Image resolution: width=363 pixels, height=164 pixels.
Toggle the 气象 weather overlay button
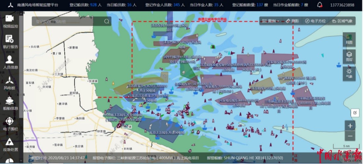click(x=349, y=73)
